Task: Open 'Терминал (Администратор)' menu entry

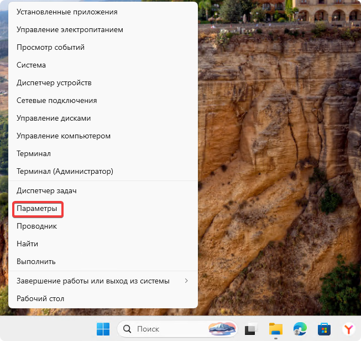Action: coord(65,171)
